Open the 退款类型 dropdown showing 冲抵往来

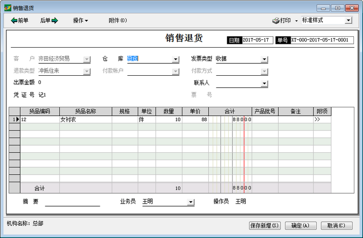click(87, 71)
